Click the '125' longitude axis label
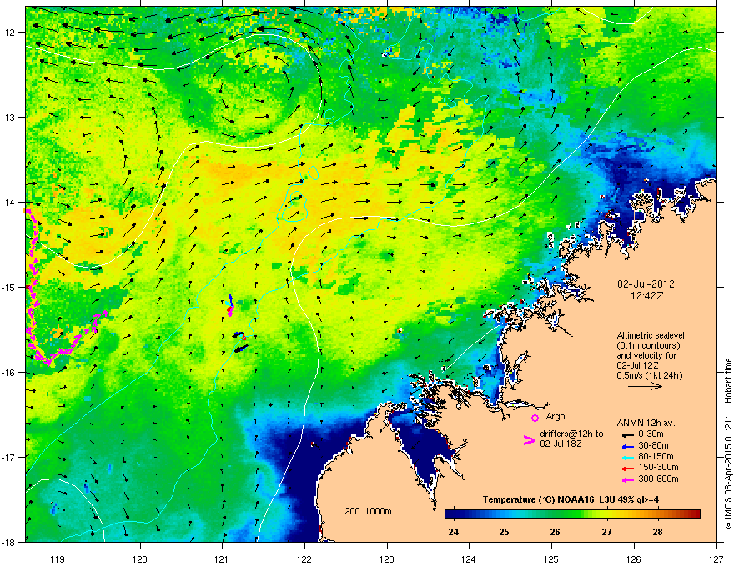Viewport: 734px width, 567px height. [x=552, y=559]
